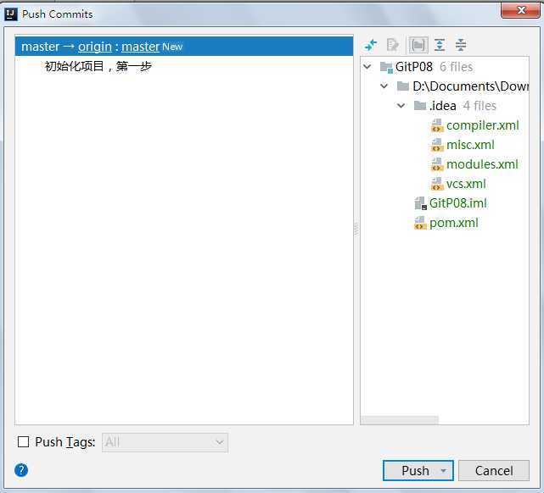
Task: Click the GitP08 6 files label
Action: coord(434,67)
